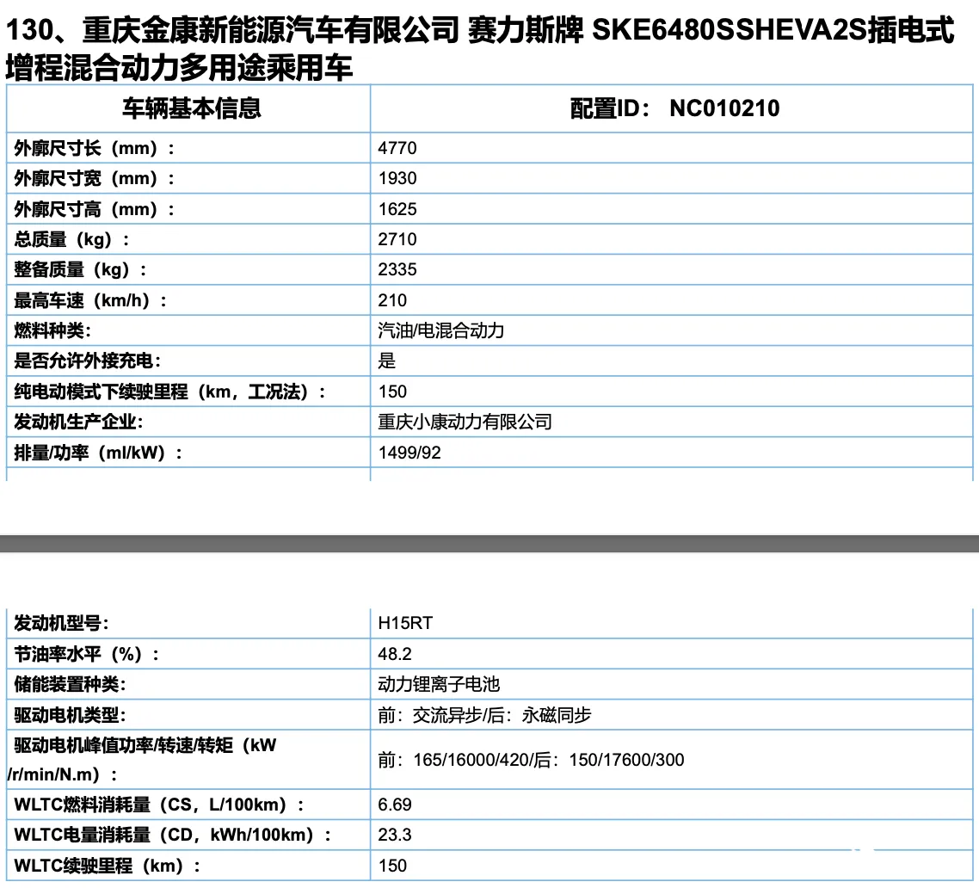Select the "排量/功率 (ml/kW)" label
This screenshot has height=888, width=979.
98,453
